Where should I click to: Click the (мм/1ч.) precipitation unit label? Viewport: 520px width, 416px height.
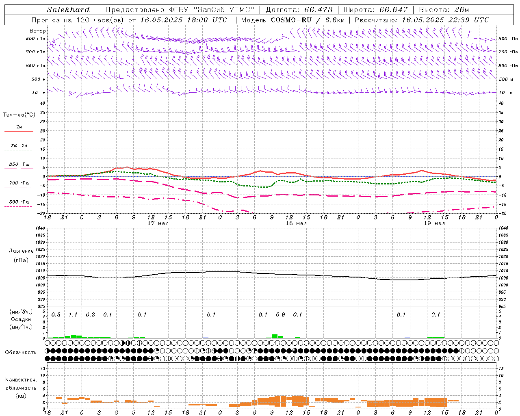[21, 327]
